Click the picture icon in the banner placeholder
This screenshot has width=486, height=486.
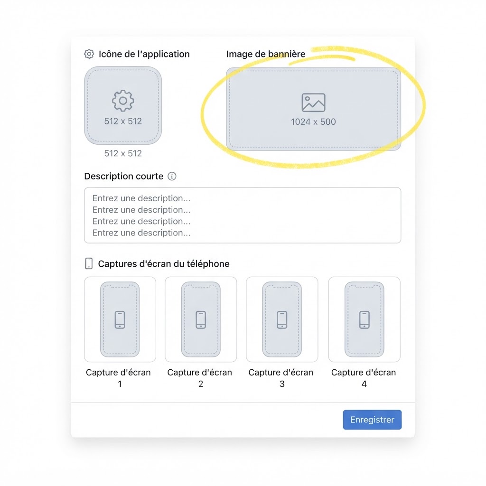(313, 103)
